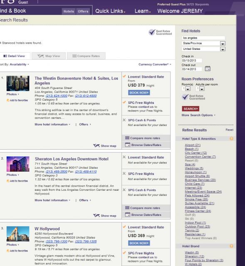The image size is (245, 266).
Task: Expand the Currency Converter menu
Action: point(155,64)
